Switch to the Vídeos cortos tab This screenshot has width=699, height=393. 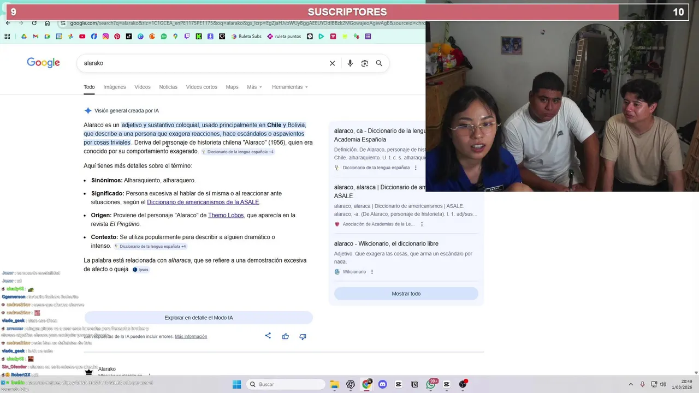202,87
